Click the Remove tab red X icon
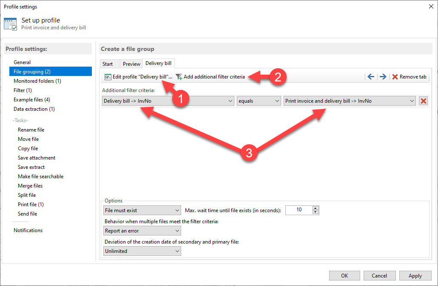This screenshot has height=286, width=438. 395,77
